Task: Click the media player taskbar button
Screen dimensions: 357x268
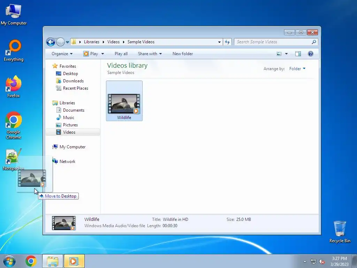Action: pyautogui.click(x=74, y=261)
